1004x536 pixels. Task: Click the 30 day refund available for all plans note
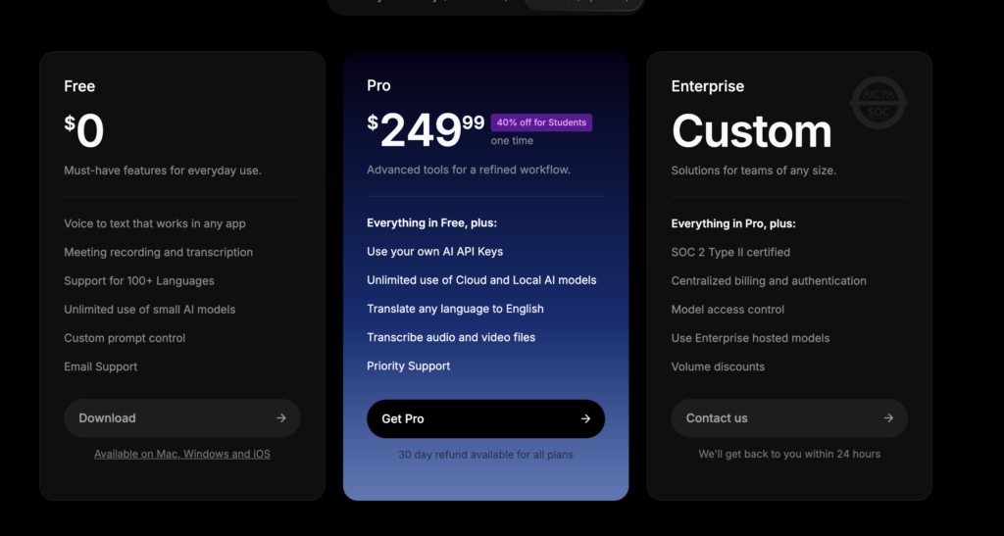tap(485, 455)
